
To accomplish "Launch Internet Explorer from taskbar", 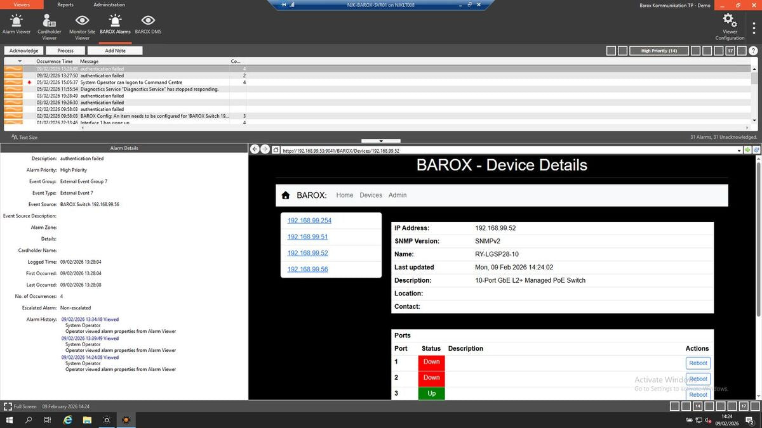I will click(67, 420).
